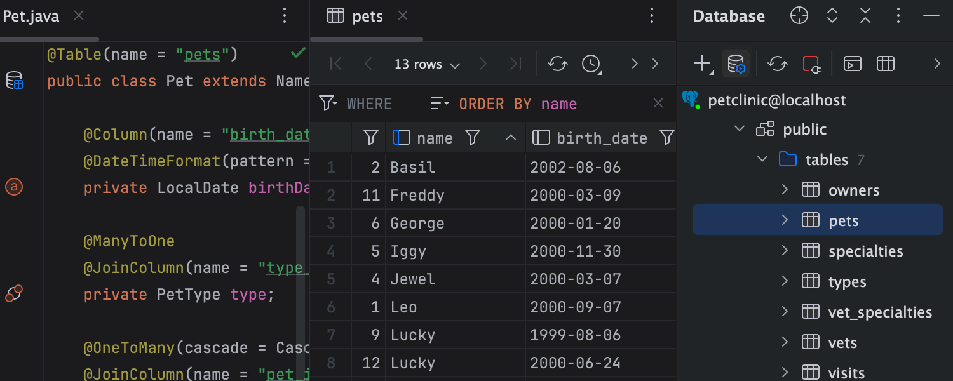This screenshot has height=381, width=953.
Task: Click the plus icon to add data source
Action: (x=701, y=63)
